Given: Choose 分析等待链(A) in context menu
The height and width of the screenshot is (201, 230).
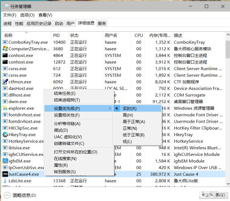Looking at the screenshot, I should [x=79, y=123].
